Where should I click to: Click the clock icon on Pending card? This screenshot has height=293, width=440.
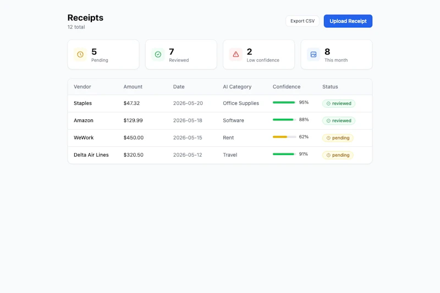click(80, 54)
